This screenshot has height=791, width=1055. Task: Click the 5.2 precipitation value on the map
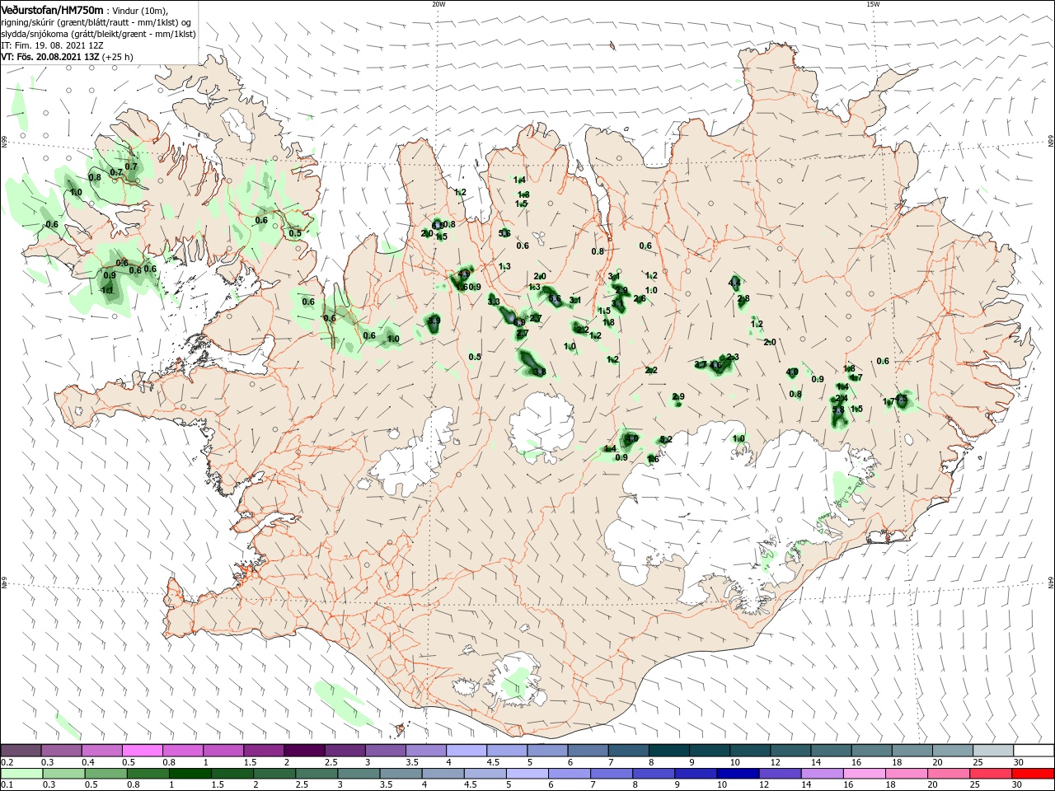pyautogui.click(x=667, y=439)
